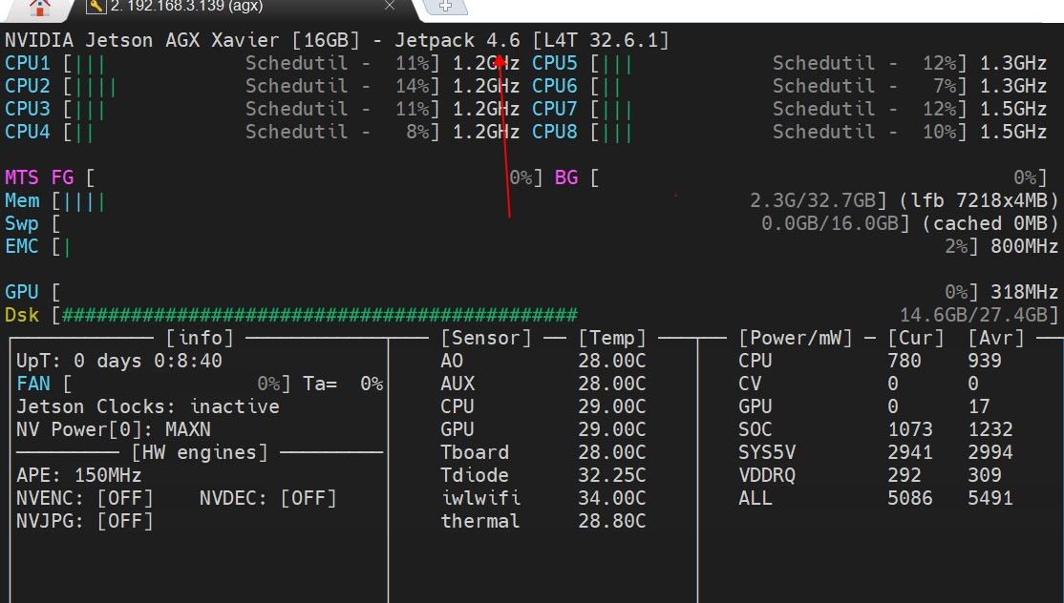
Task: Open a new tab with the plus button
Action: pyautogui.click(x=445, y=7)
